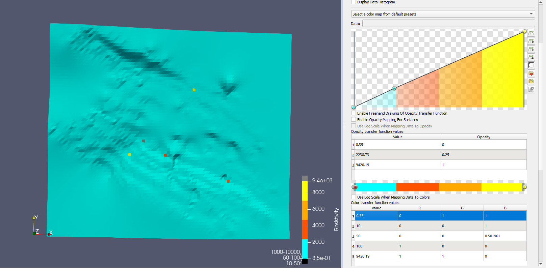Select the middle opacity control point on the graph

pos(394,88)
